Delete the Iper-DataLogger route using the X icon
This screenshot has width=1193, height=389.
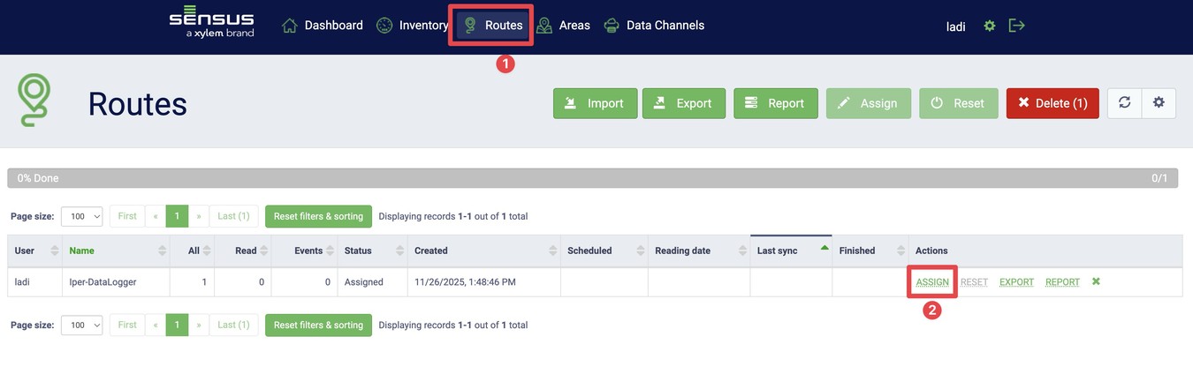(1096, 282)
